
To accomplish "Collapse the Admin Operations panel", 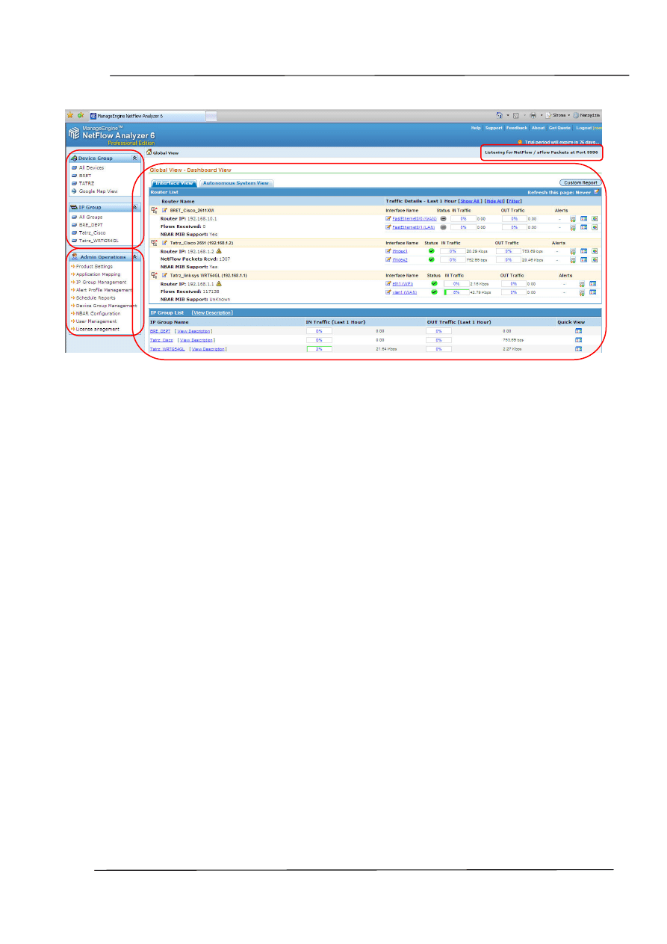I will [x=134, y=256].
